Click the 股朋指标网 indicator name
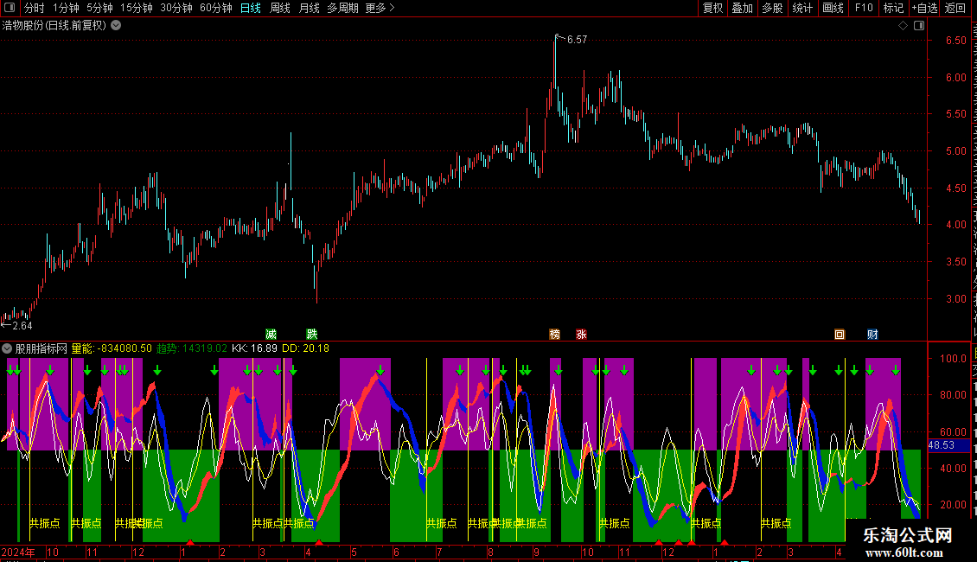The image size is (977, 562). (x=42, y=348)
